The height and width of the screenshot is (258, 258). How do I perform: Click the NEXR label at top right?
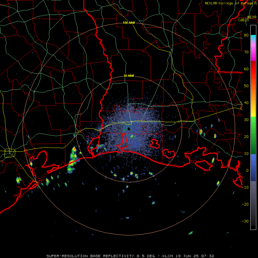[252, 17]
